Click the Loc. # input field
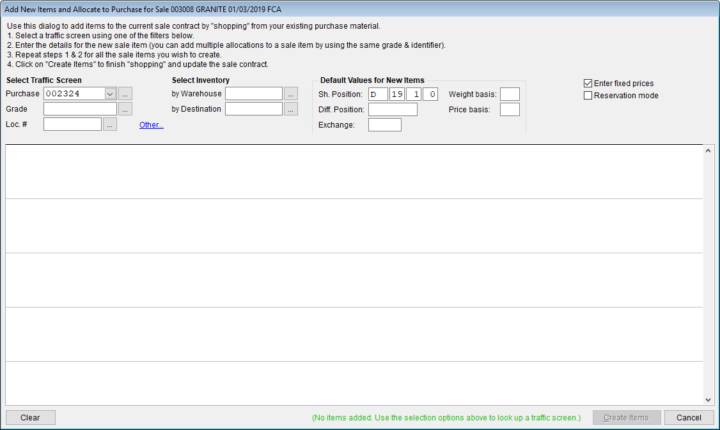The image size is (720, 430). click(x=72, y=124)
